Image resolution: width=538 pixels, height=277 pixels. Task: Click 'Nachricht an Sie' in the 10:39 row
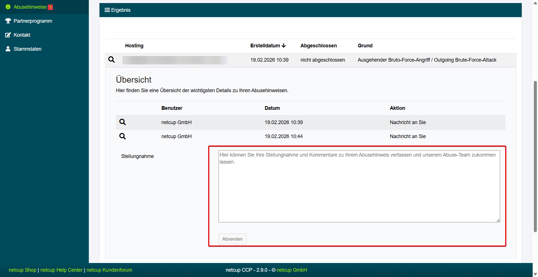coord(408,122)
